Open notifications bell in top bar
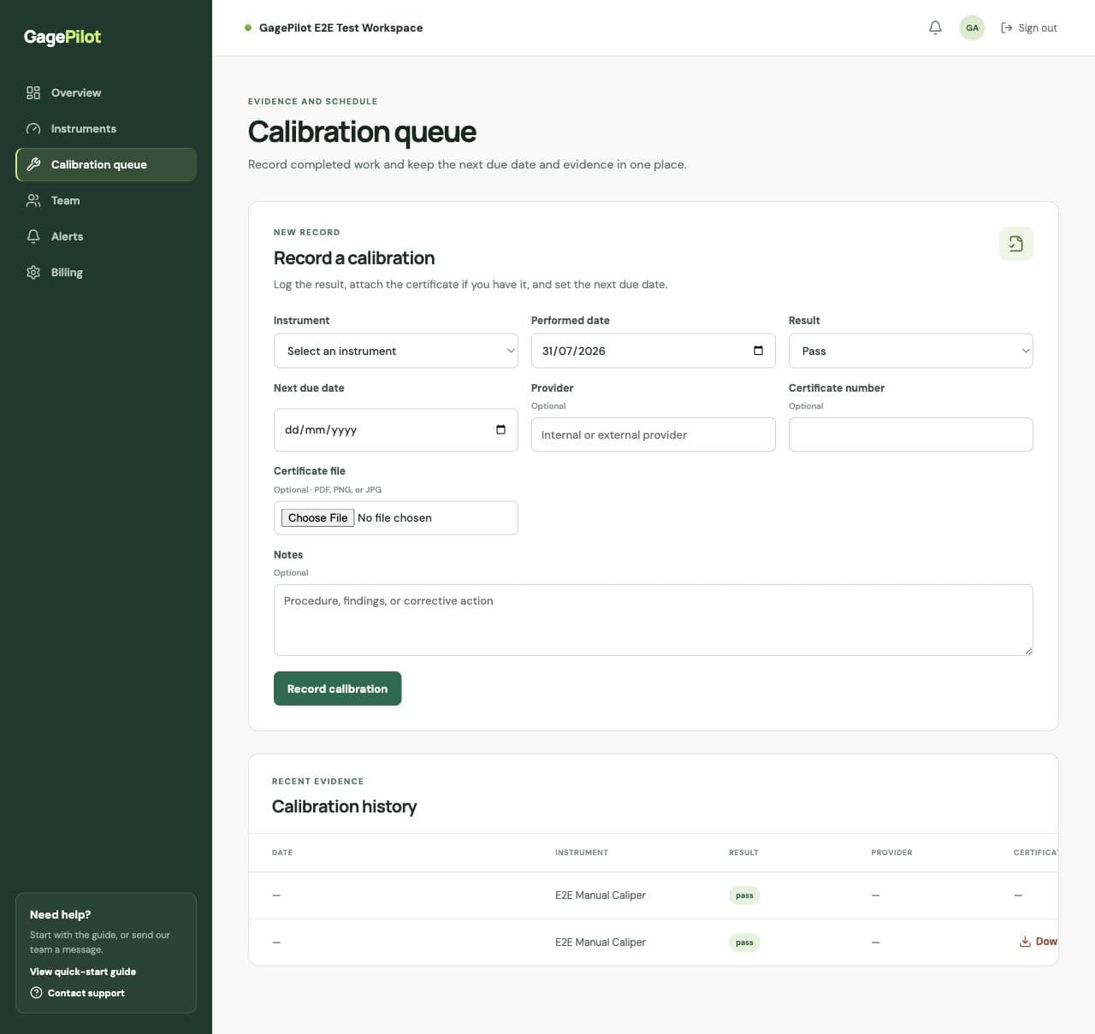 point(935,27)
